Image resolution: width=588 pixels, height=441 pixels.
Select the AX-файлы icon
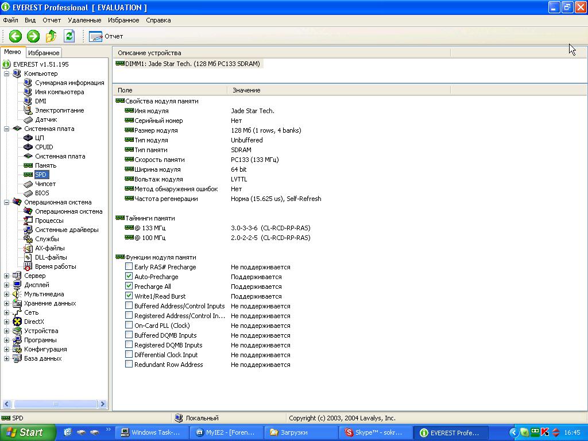coord(28,248)
